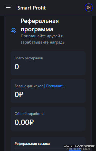The width and height of the screenshot is (96, 151).
Task: Select the Баланс для чеков label
Action: (29, 86)
